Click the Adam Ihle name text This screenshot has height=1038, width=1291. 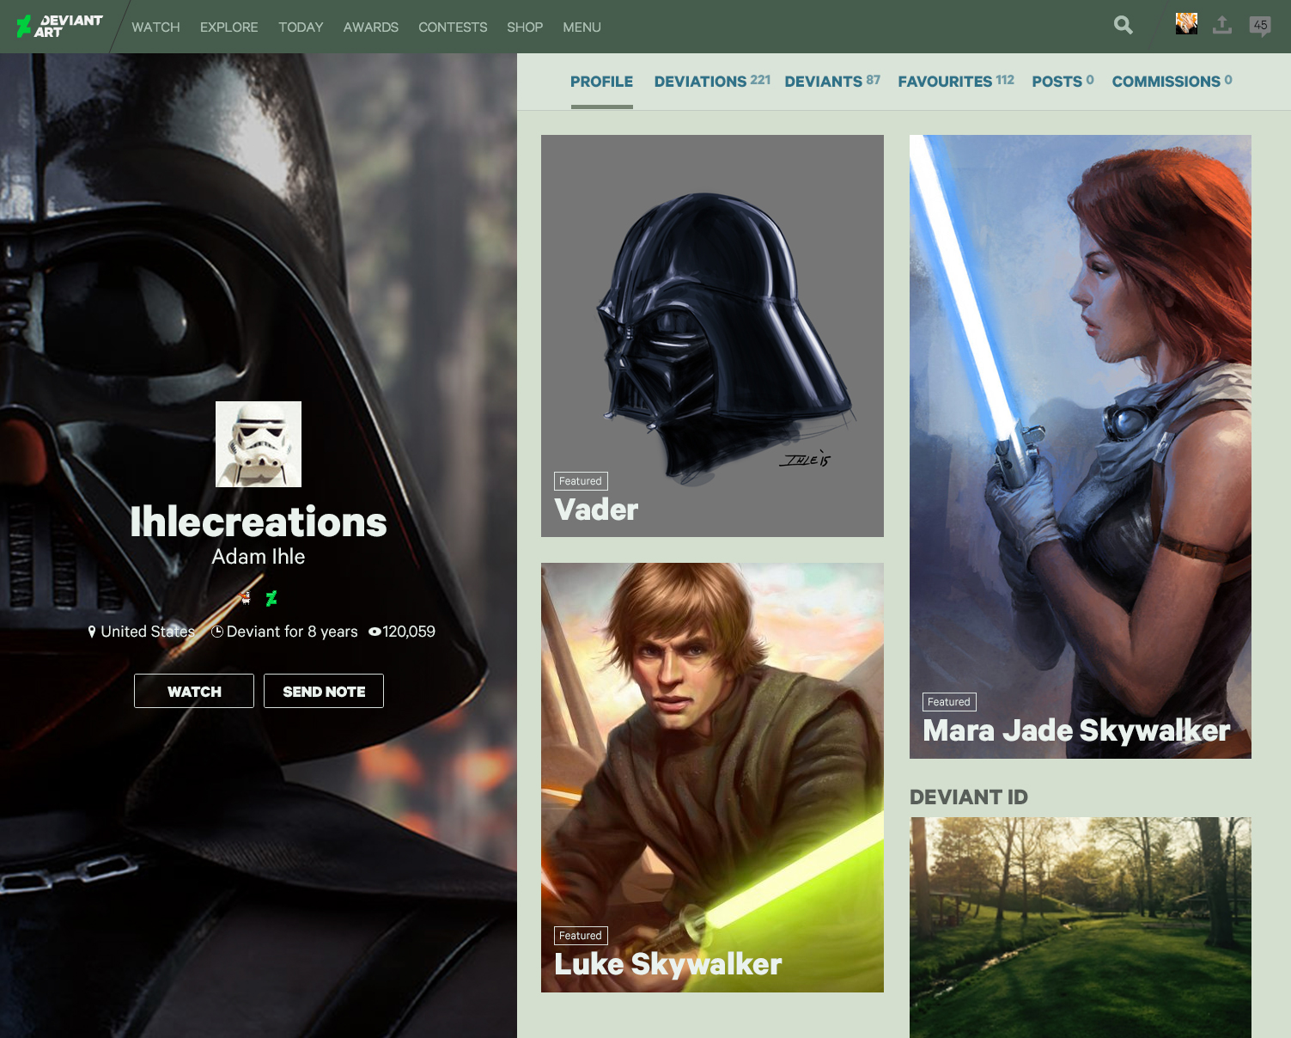pyautogui.click(x=259, y=557)
